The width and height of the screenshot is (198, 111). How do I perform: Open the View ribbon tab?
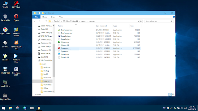click(61, 17)
